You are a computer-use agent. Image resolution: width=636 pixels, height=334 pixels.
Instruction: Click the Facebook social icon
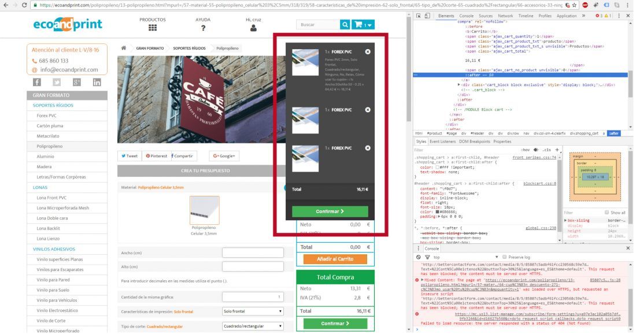(x=37, y=82)
